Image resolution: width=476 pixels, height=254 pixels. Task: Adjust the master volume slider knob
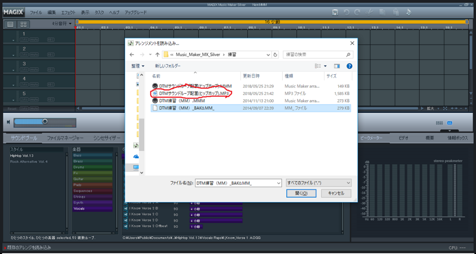tap(45, 122)
